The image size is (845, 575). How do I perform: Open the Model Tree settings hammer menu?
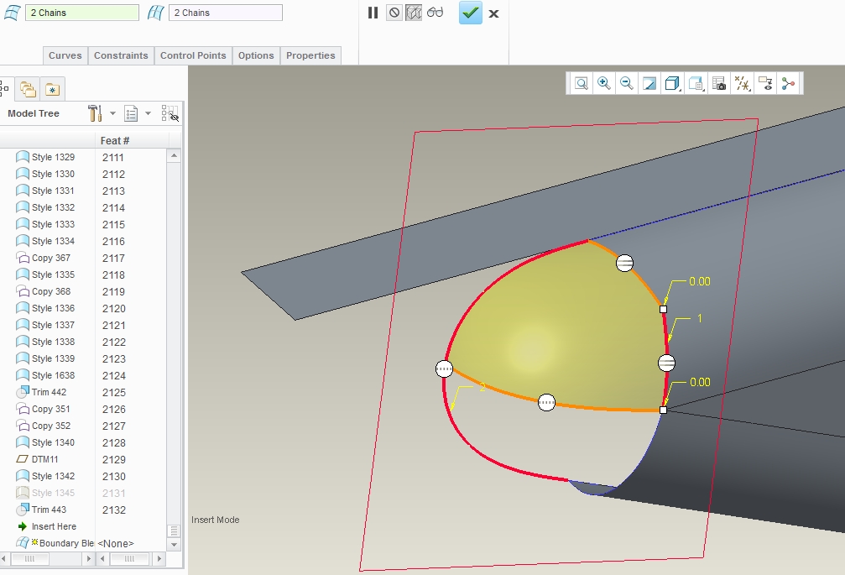click(95, 113)
